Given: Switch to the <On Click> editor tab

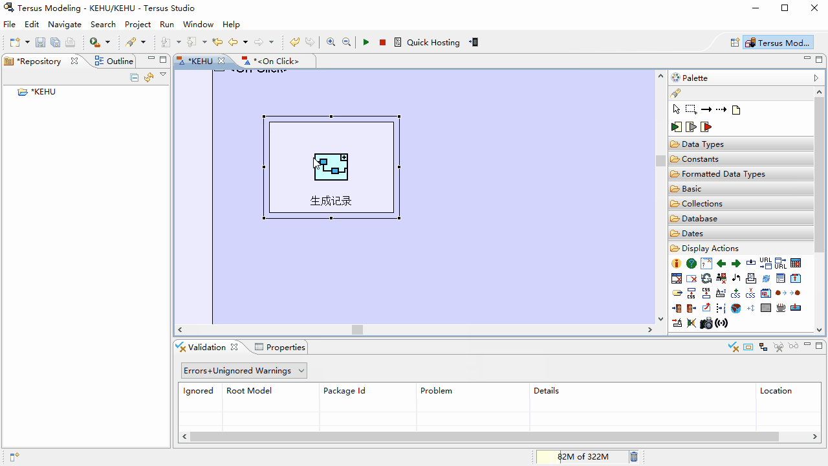Looking at the screenshot, I should (276, 61).
